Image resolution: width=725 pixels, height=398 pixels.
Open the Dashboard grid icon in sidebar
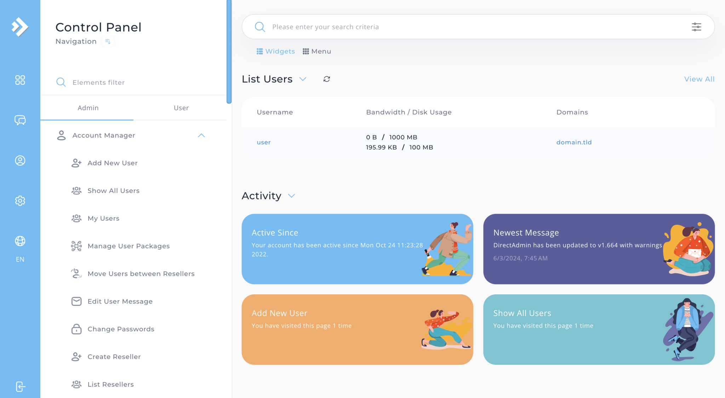[20, 80]
